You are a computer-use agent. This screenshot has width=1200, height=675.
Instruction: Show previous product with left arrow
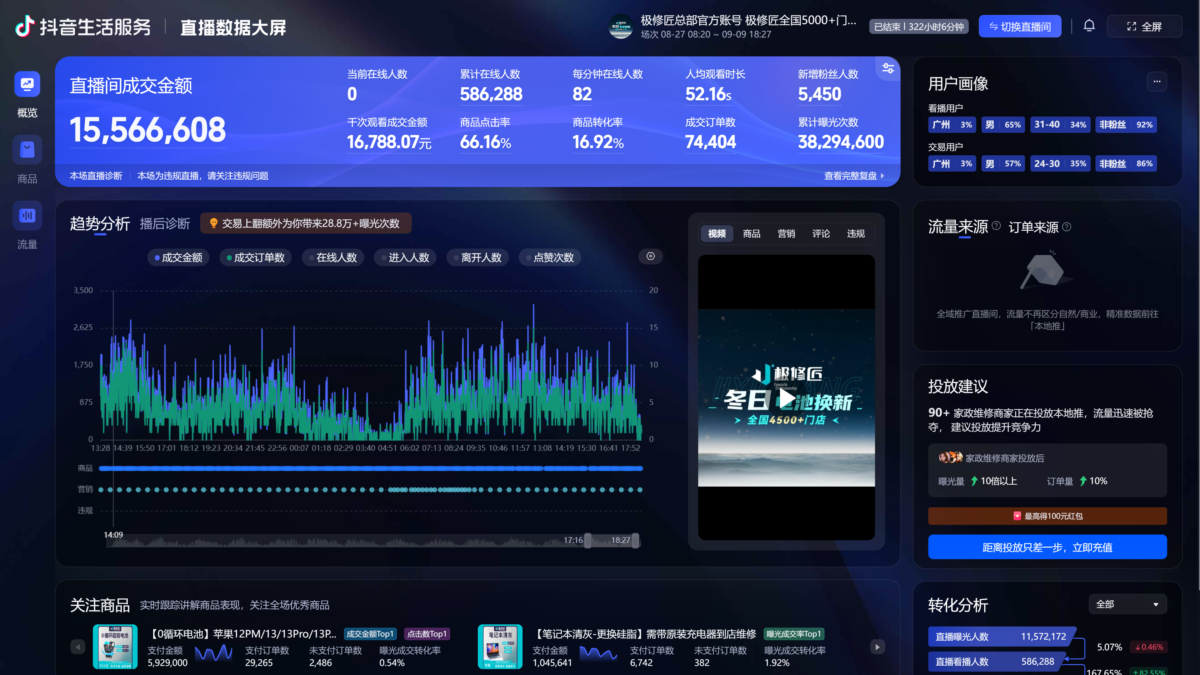(78, 647)
